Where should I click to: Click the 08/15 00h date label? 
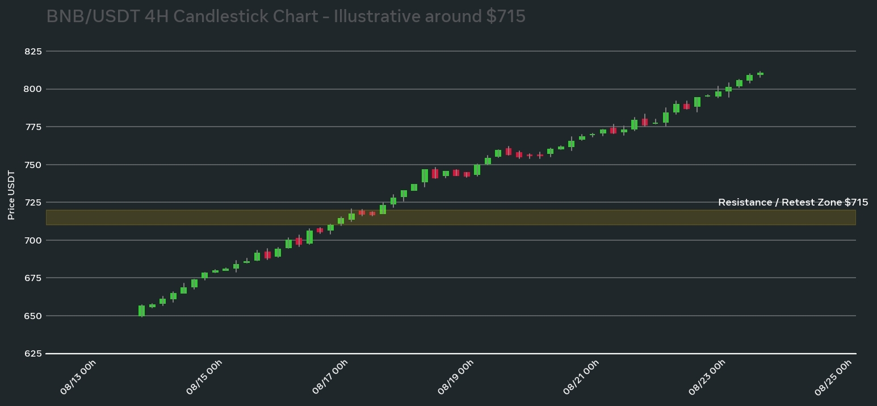point(204,377)
